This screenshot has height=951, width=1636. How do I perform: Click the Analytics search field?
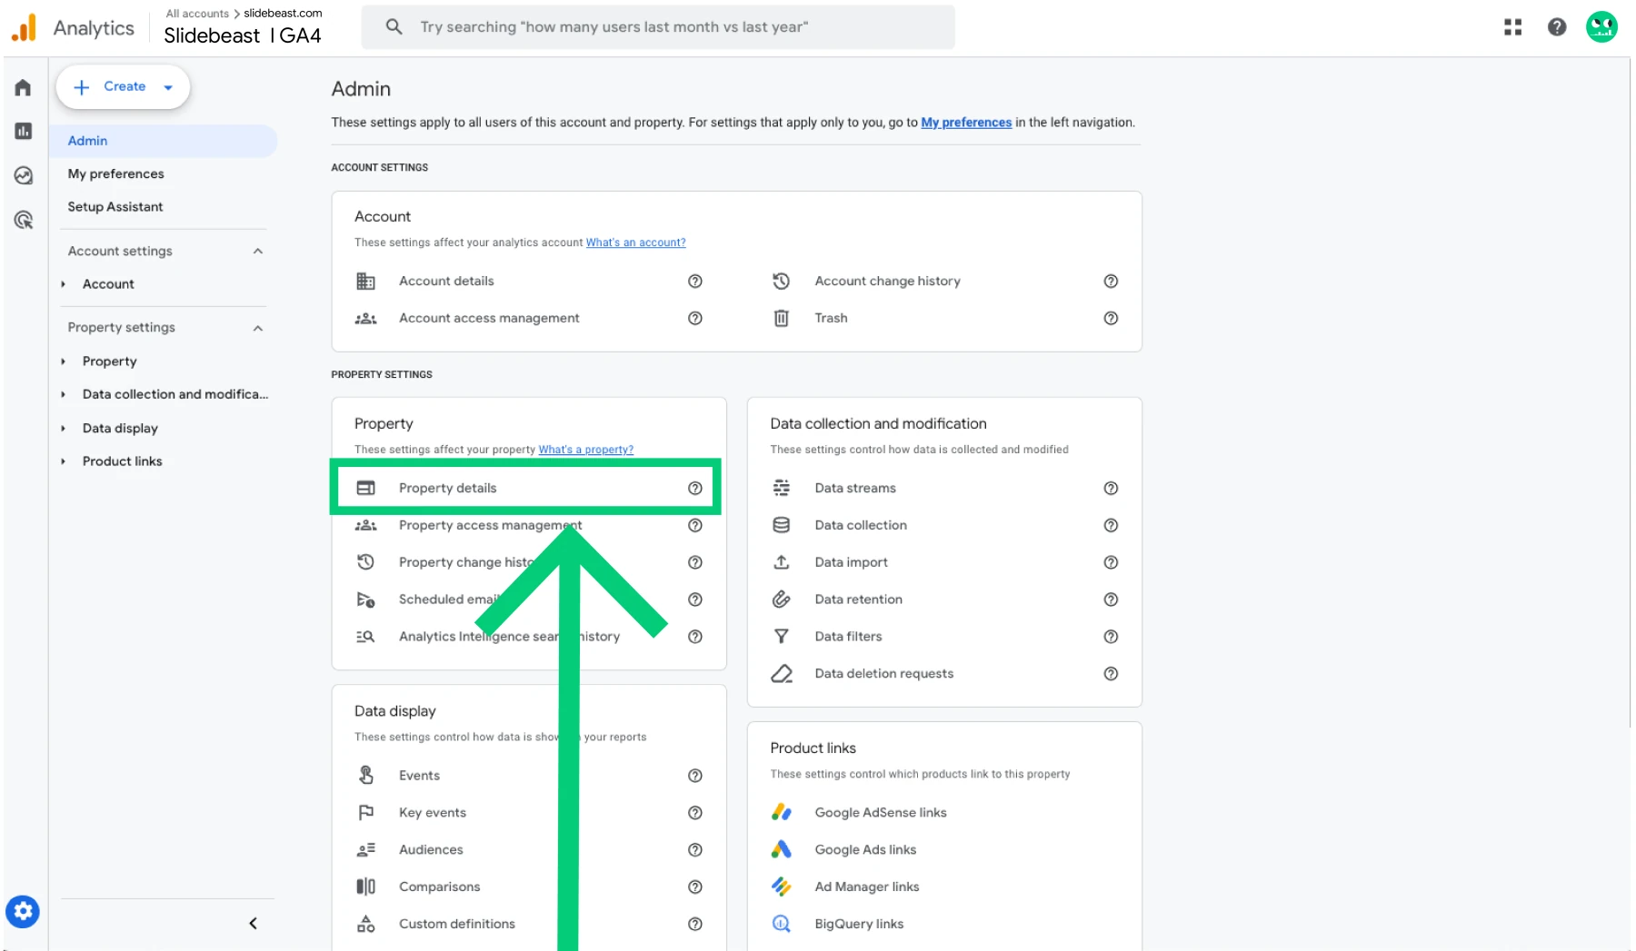click(x=658, y=27)
